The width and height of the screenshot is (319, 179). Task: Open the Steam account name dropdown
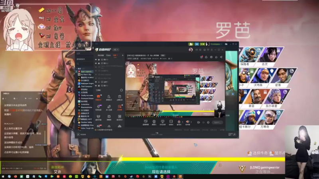216,44
